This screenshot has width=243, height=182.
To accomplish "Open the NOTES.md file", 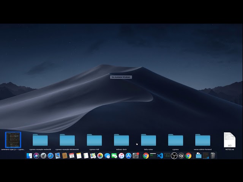I will coord(229,140).
